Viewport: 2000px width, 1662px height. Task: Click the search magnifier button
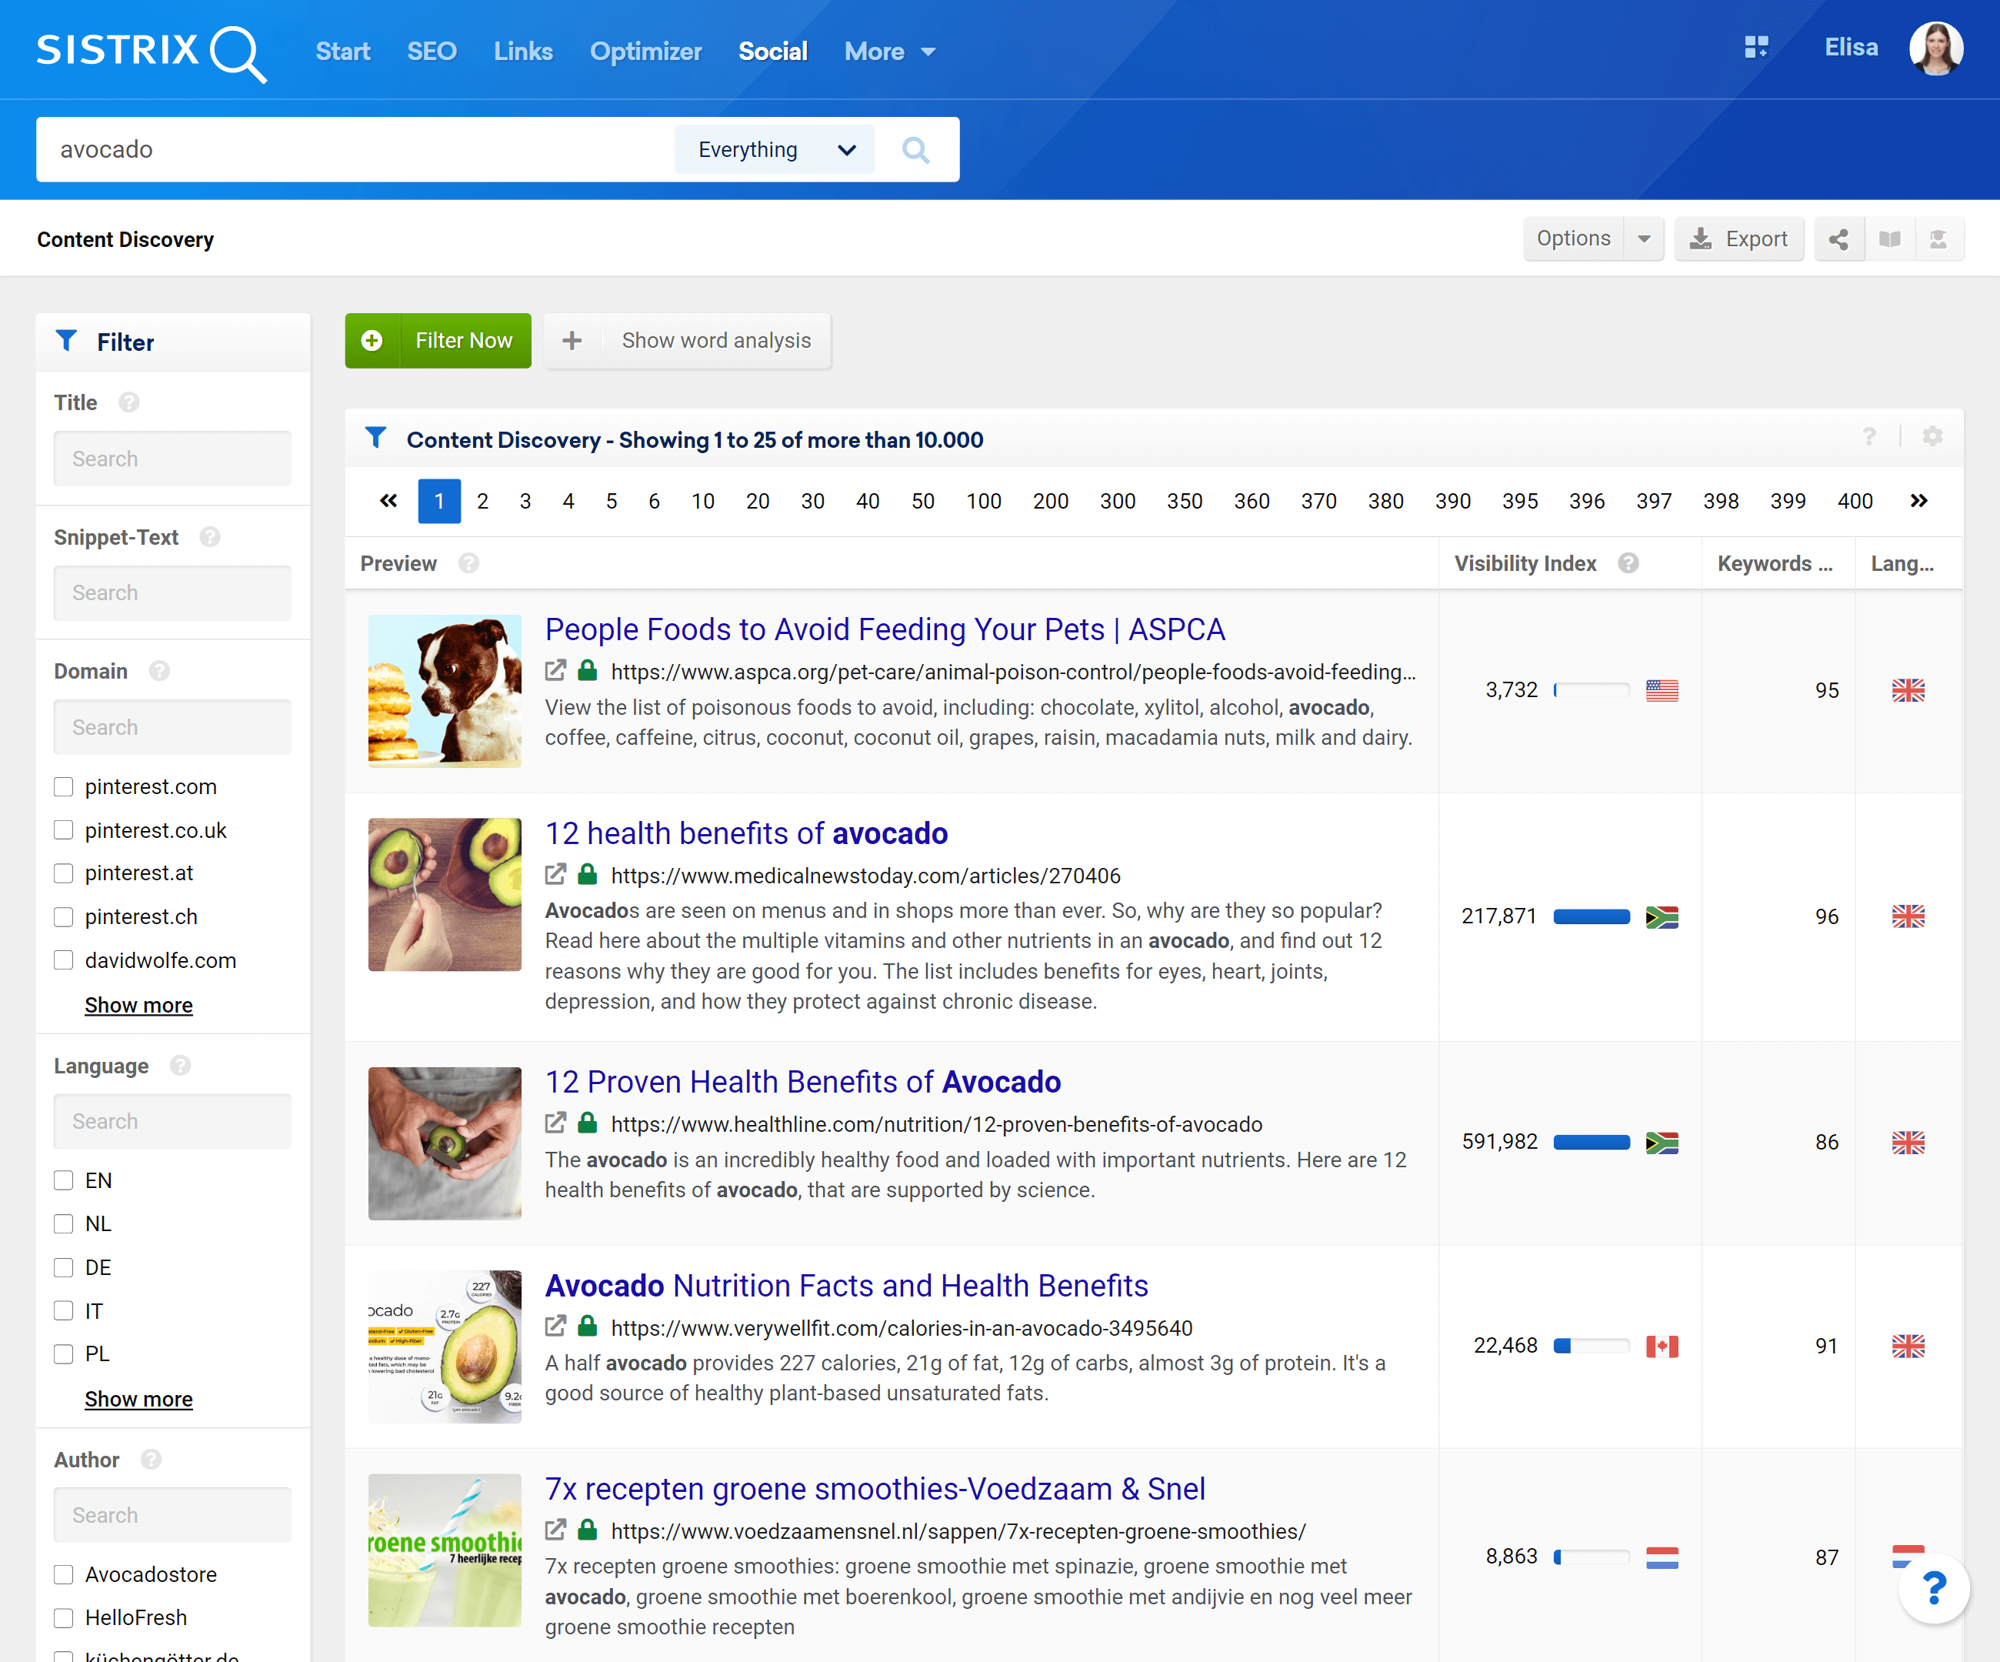(x=916, y=149)
